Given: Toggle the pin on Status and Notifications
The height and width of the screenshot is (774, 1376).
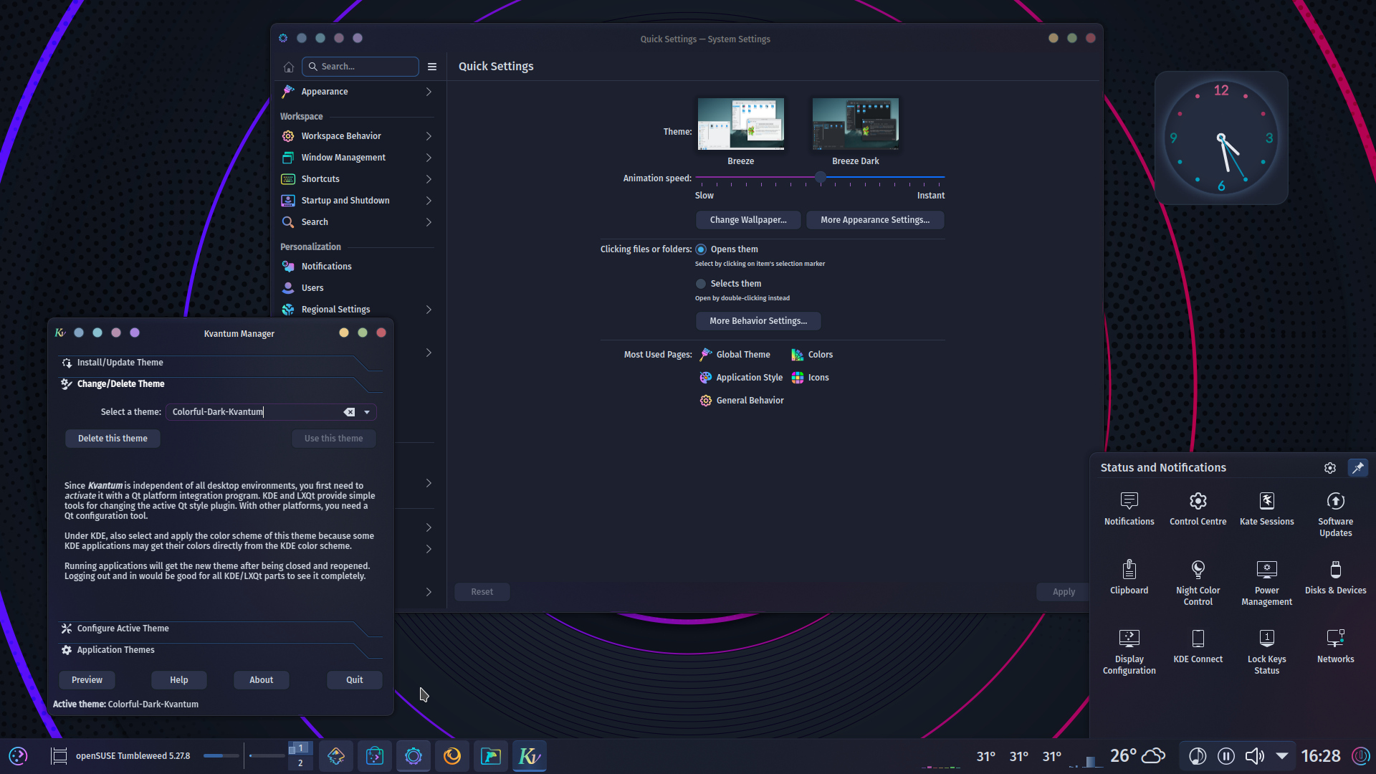Looking at the screenshot, I should [x=1357, y=468].
